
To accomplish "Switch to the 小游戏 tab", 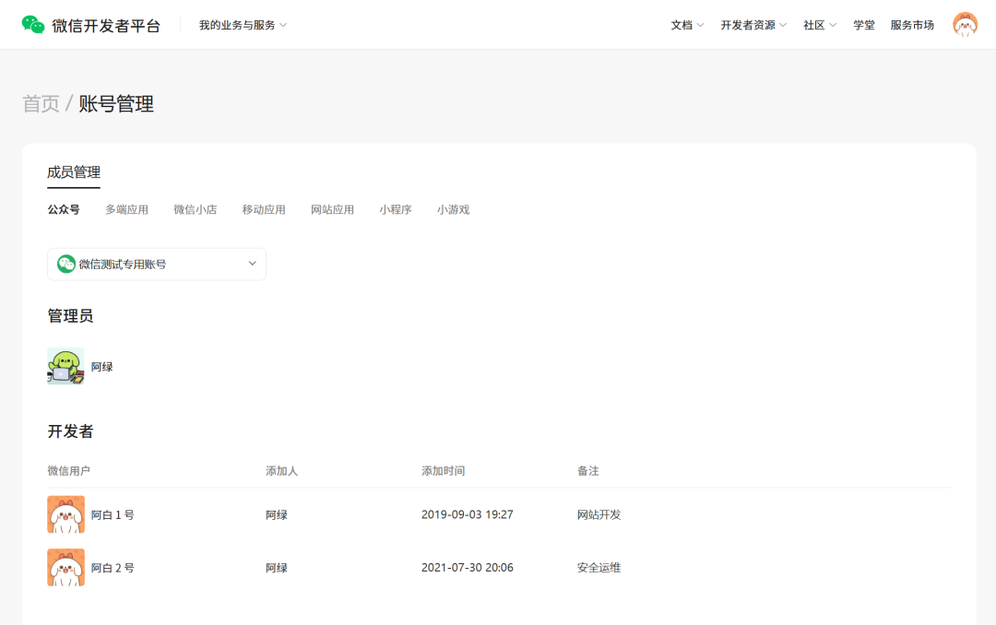I will (453, 209).
